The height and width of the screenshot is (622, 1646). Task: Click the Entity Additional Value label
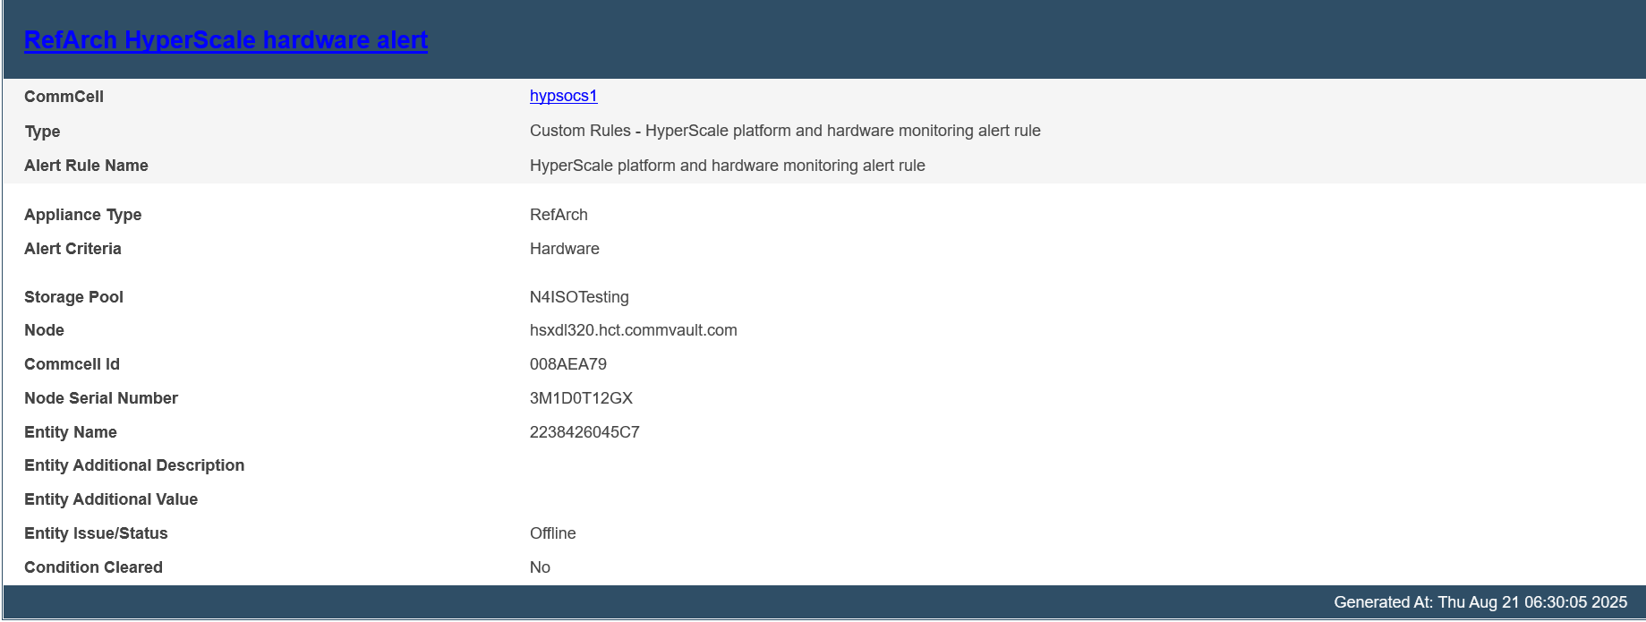point(111,499)
